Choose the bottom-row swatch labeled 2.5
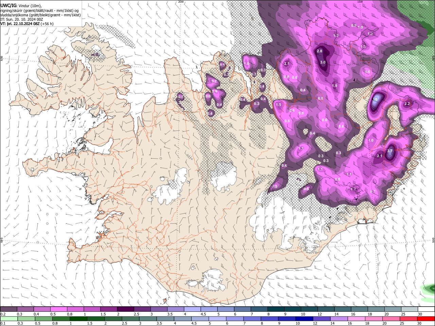The image size is (435, 326). (x=130, y=319)
